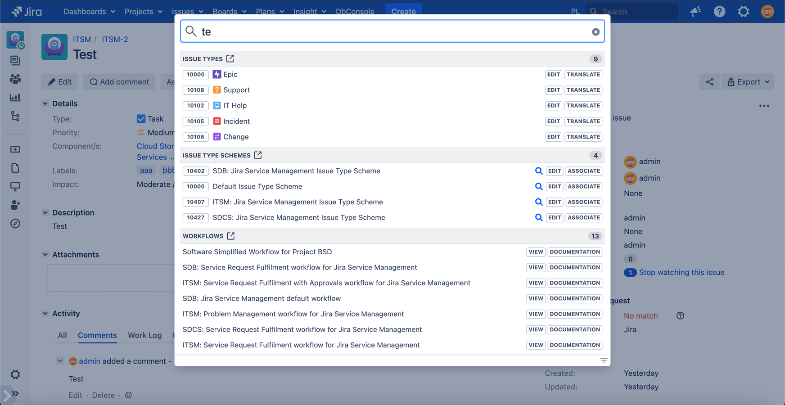Clear the quick search field text

pyautogui.click(x=596, y=32)
